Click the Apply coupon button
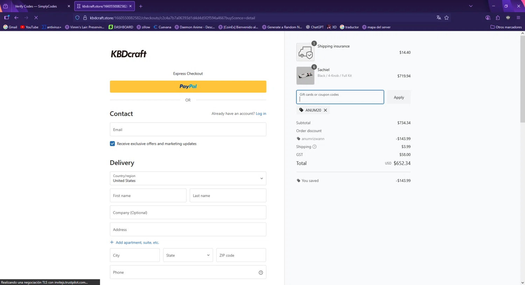Image resolution: width=525 pixels, height=285 pixels. (x=399, y=97)
